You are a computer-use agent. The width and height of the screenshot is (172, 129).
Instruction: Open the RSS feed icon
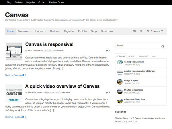pyautogui.click(x=141, y=31)
